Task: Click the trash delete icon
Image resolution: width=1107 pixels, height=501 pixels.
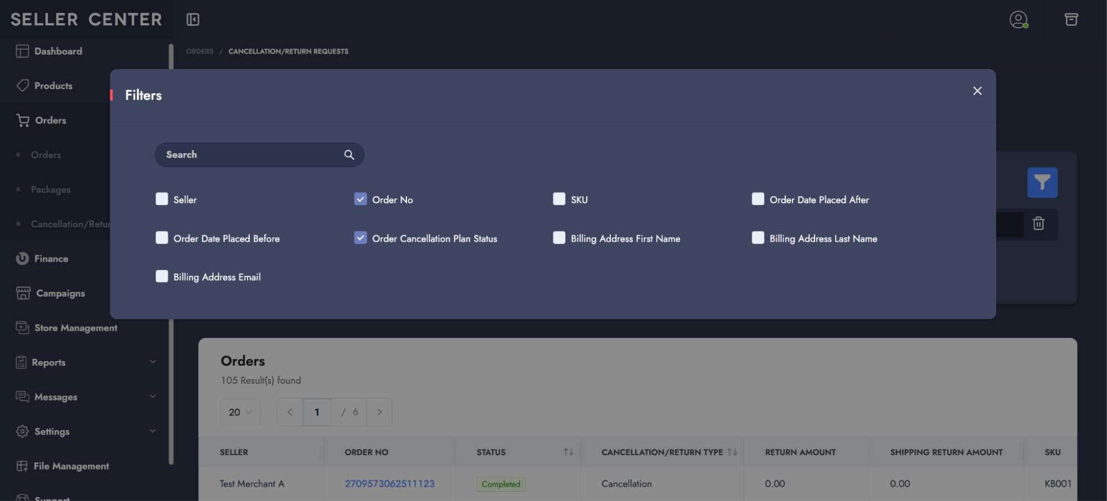Action: [1038, 223]
